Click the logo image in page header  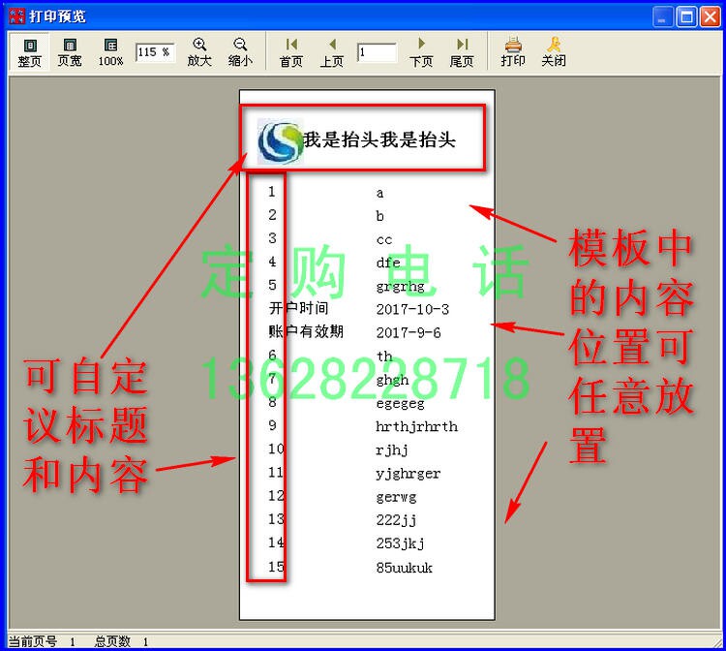(280, 141)
